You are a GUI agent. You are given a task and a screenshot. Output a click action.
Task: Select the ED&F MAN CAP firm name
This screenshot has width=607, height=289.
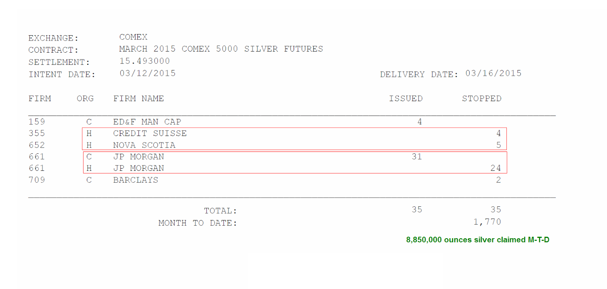(x=147, y=122)
